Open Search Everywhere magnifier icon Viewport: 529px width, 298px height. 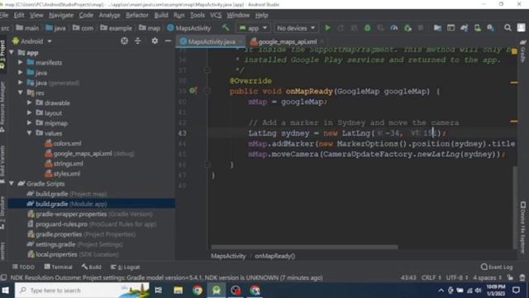(508, 27)
